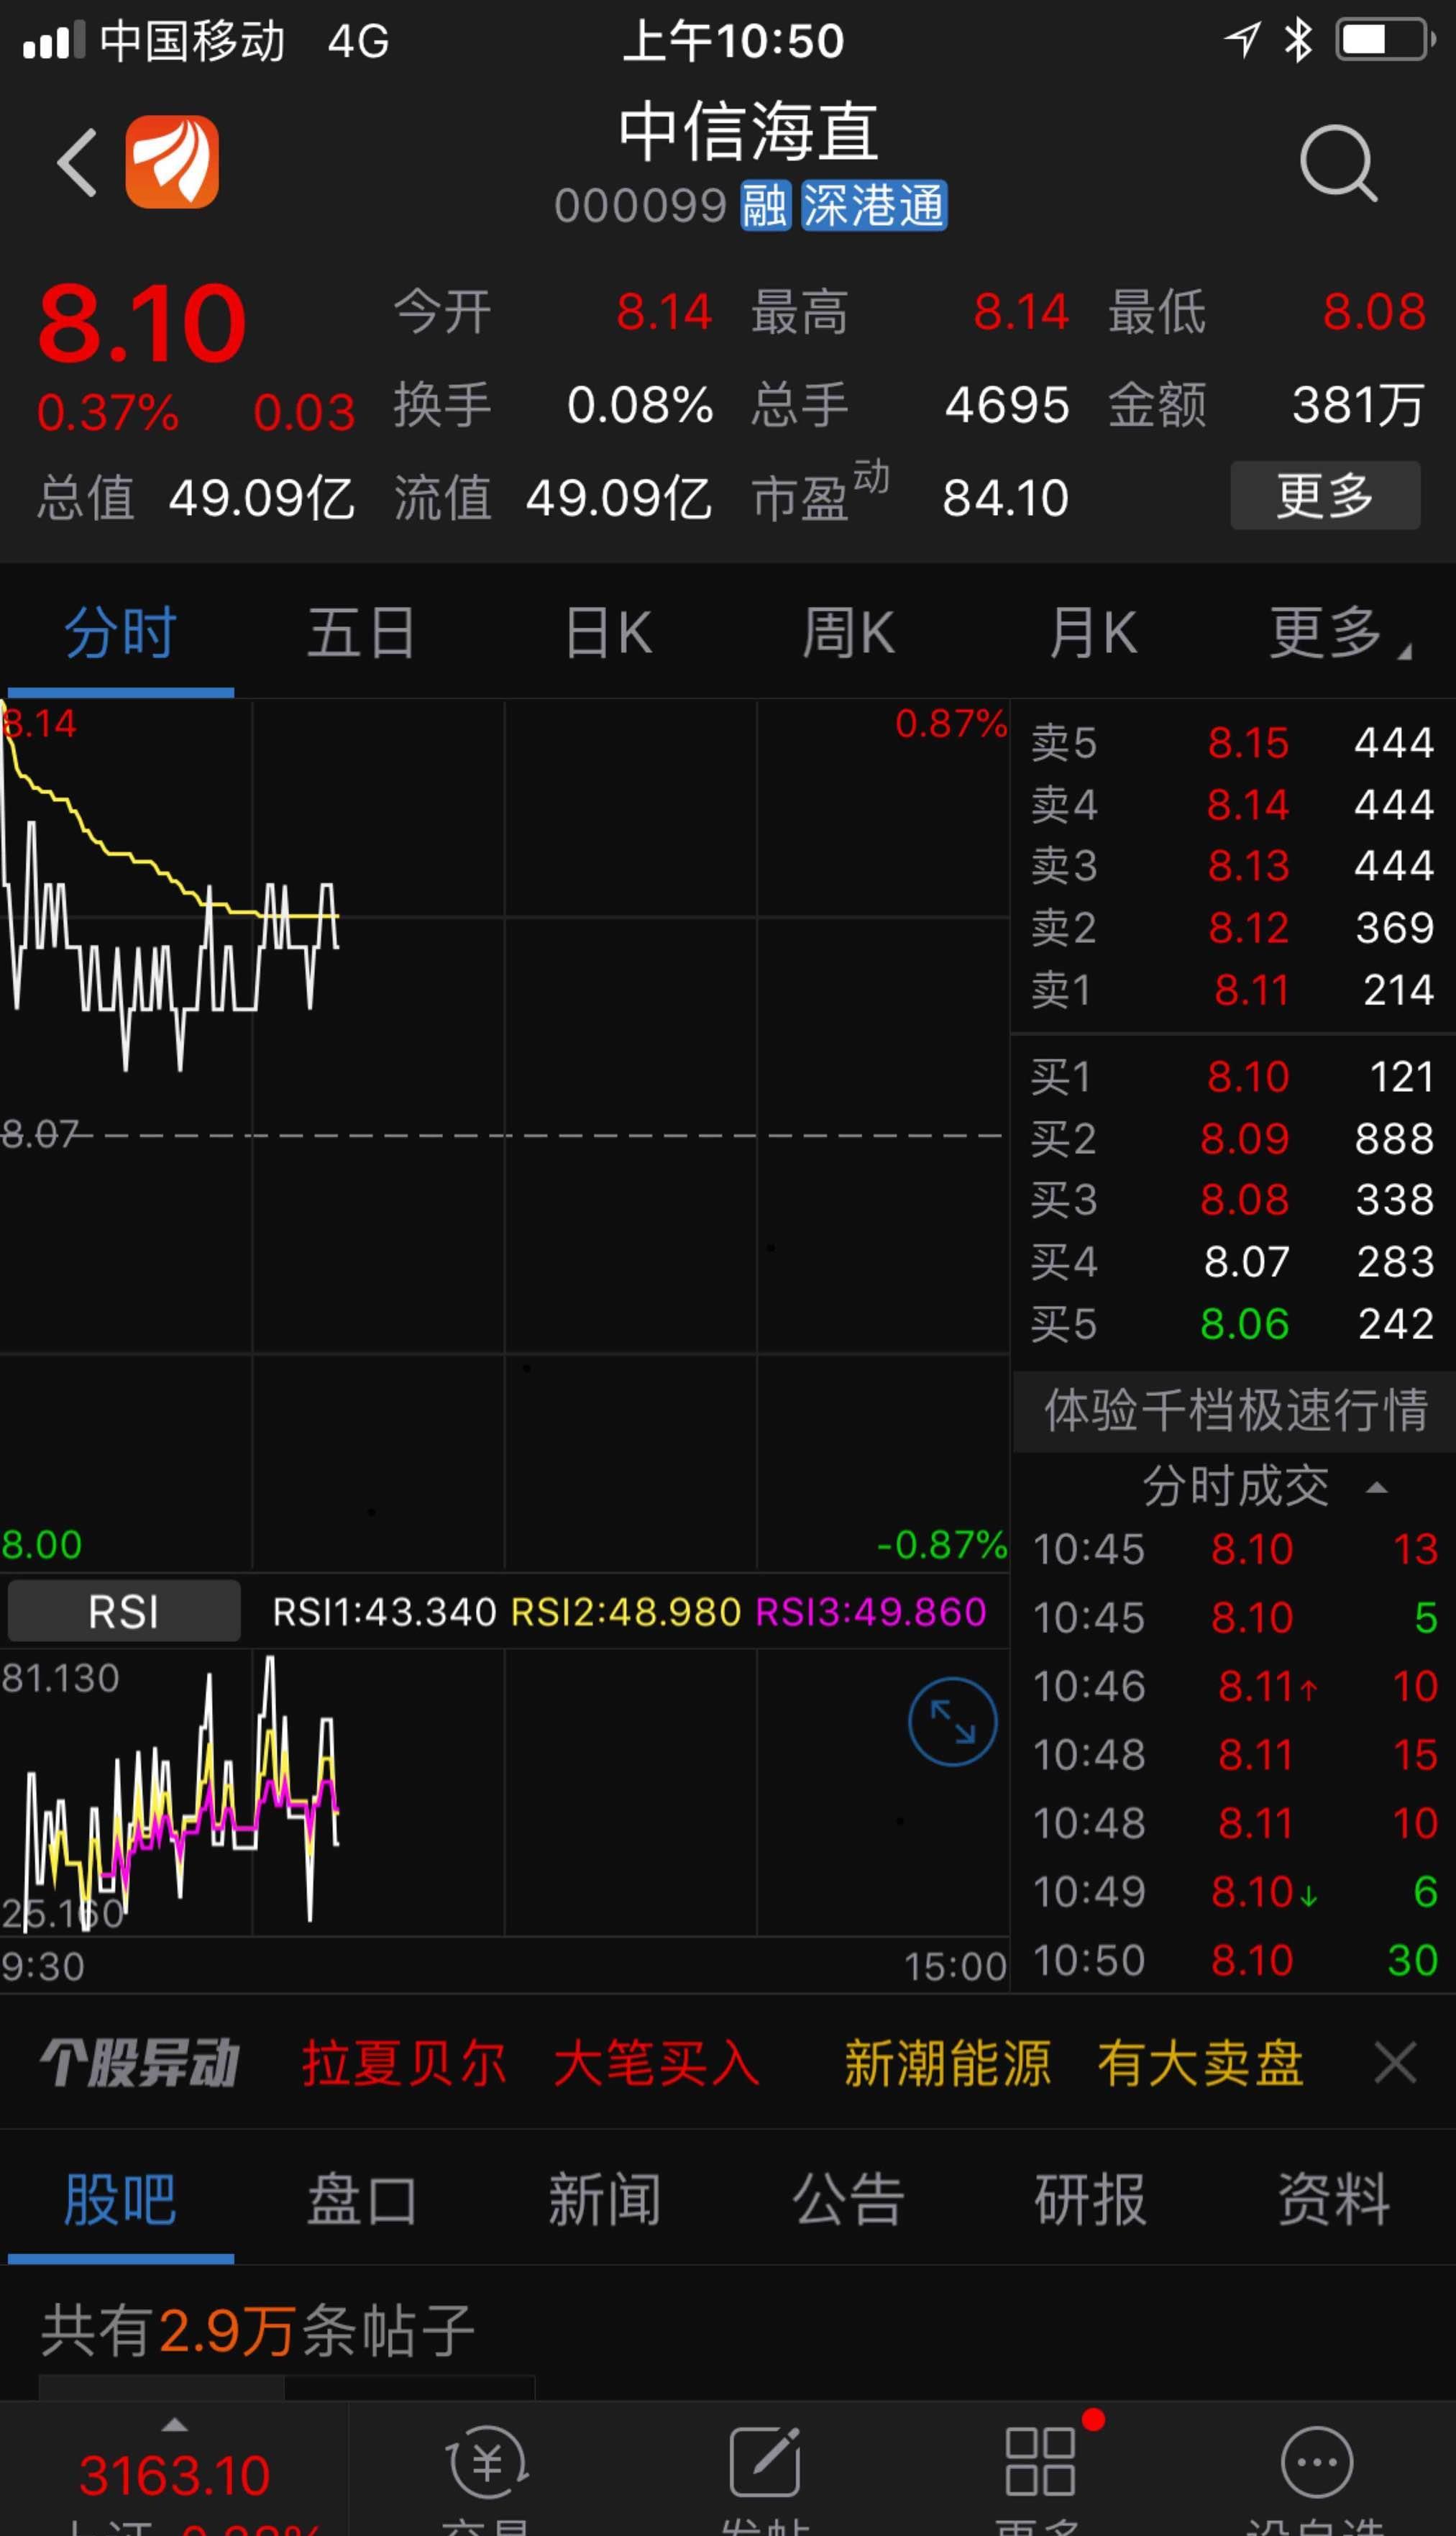Tap the 卖5 8.15 order row

(x=1232, y=742)
